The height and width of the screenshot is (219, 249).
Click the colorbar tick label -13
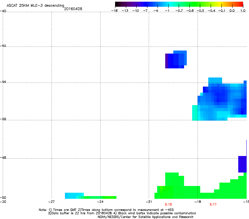click(125, 11)
